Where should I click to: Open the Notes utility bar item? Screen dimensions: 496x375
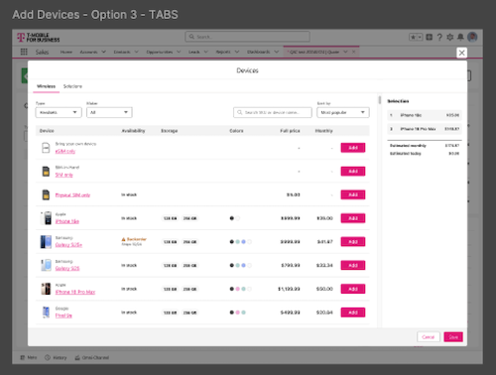(x=29, y=357)
